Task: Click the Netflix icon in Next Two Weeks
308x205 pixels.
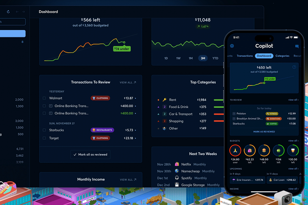Action: coord(176,164)
